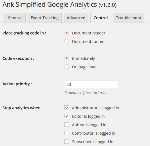Open the Event Tracking tab
Viewport: 150px width, 146px height.
(44, 18)
